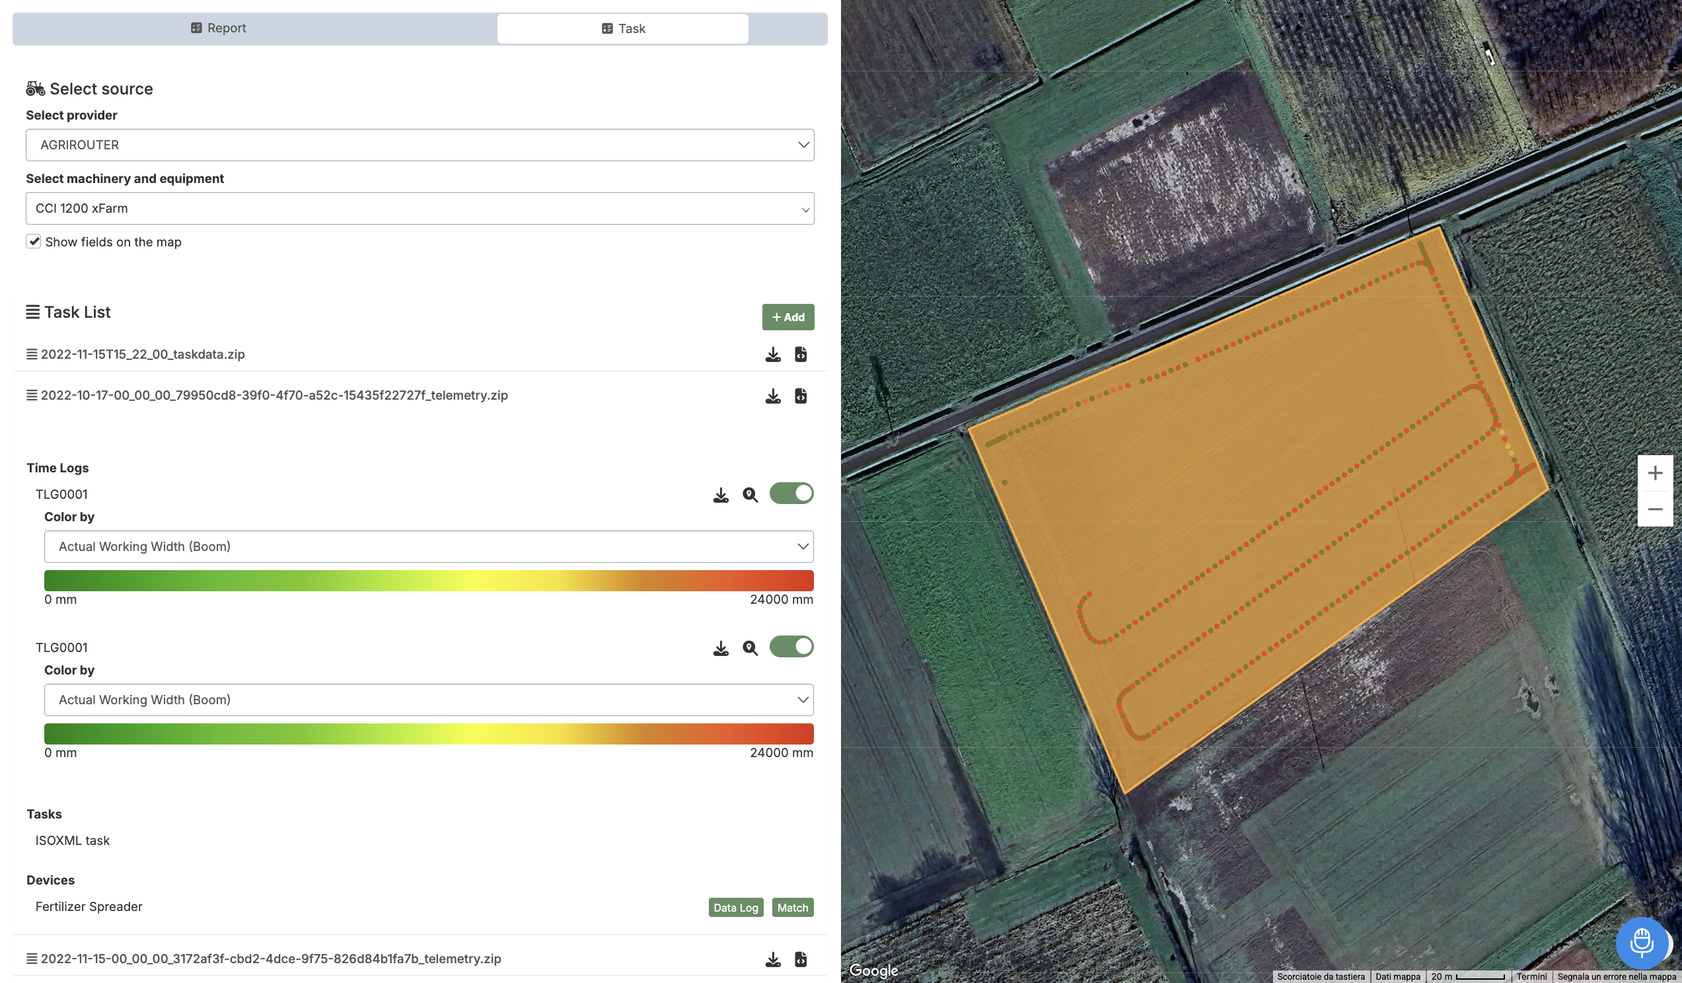Open first TLG0001 Color by dropdown

[x=429, y=547]
